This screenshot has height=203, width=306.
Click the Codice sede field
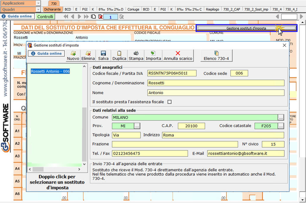coord(239,73)
